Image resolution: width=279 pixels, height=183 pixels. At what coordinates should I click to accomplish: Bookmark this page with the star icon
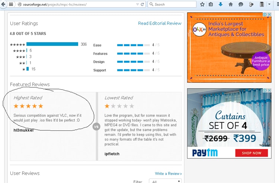click(x=202, y=4)
